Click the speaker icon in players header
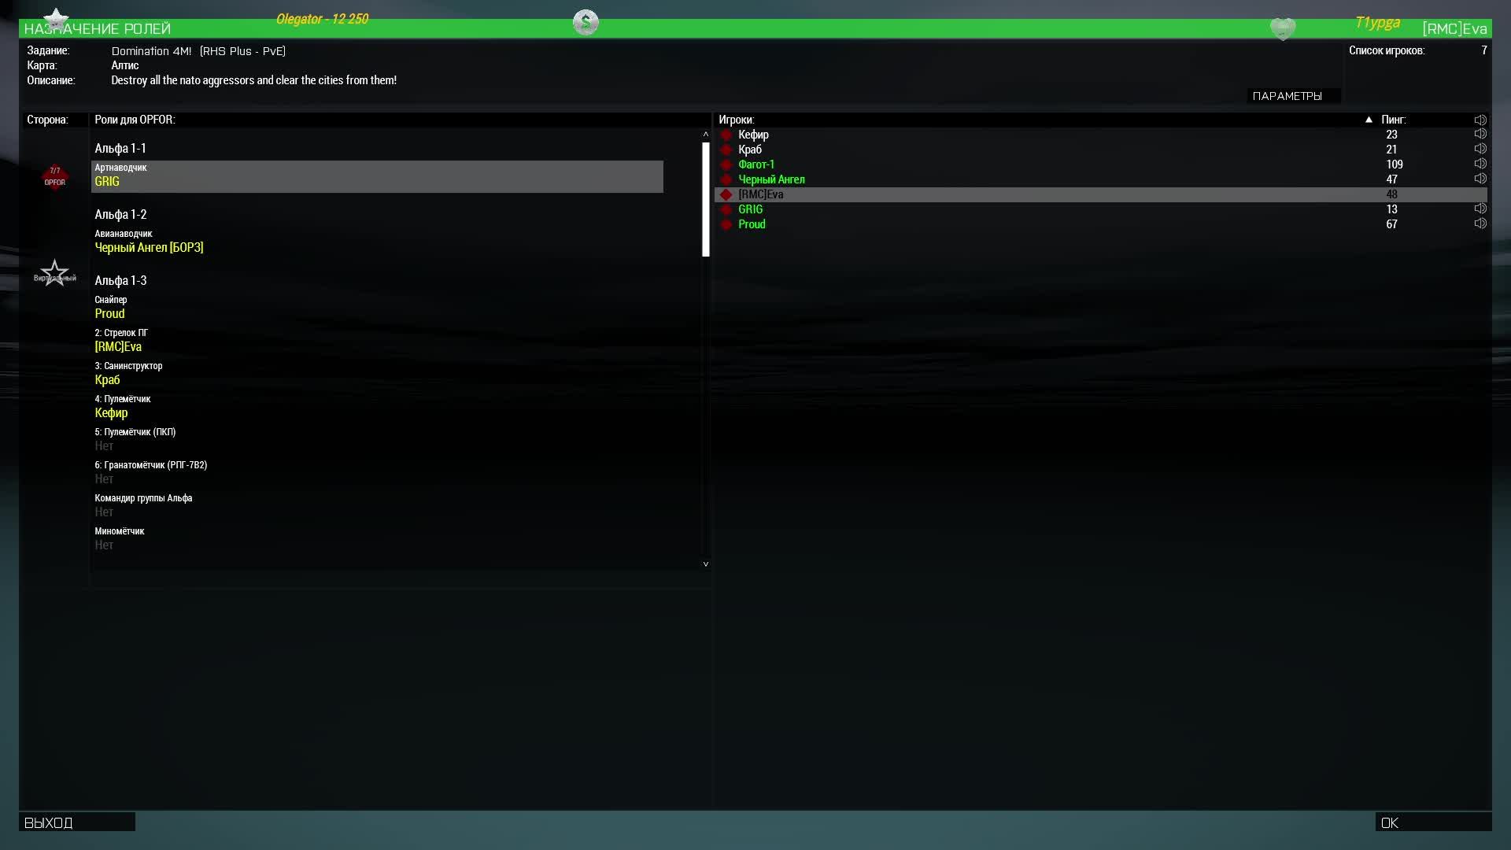The image size is (1511, 850). pos(1480,120)
